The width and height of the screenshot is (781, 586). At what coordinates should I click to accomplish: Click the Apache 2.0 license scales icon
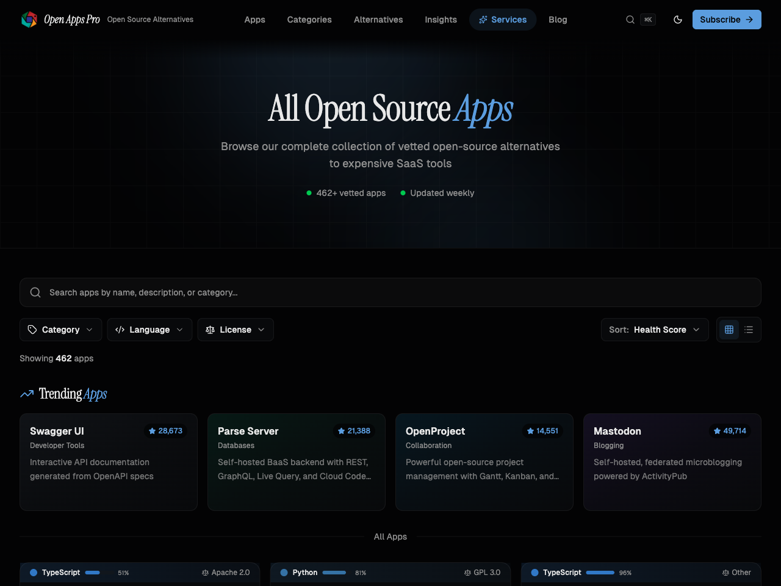[x=206, y=573]
